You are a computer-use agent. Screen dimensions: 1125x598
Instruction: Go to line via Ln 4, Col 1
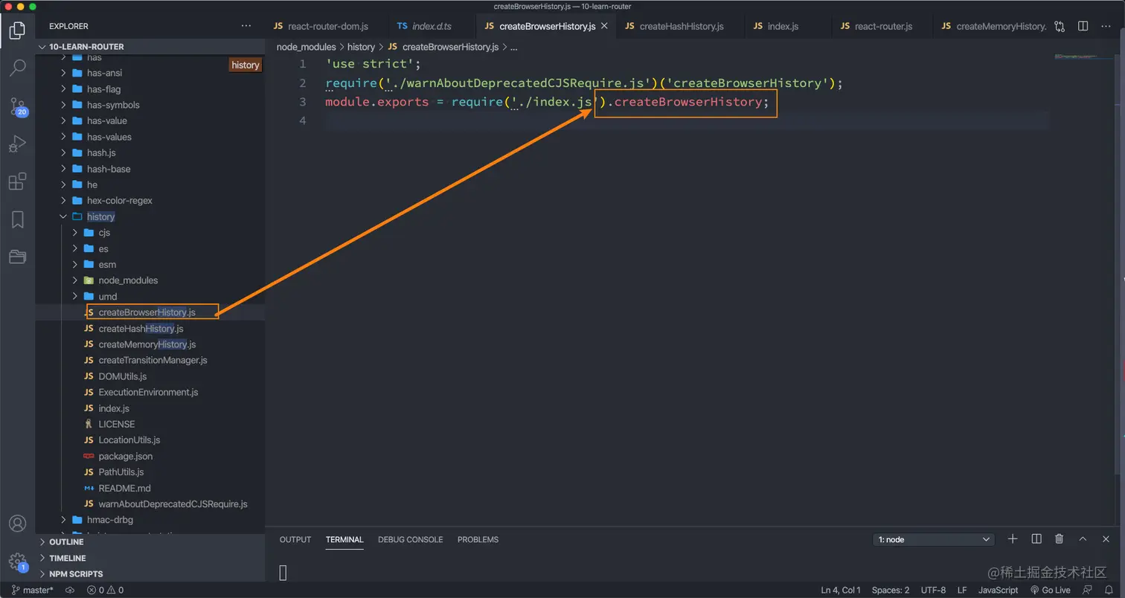point(841,590)
